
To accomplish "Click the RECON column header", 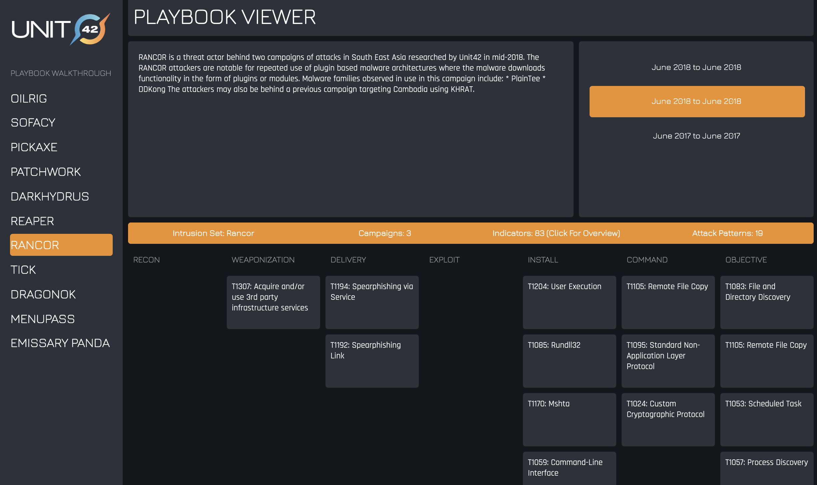I will pyautogui.click(x=146, y=260).
